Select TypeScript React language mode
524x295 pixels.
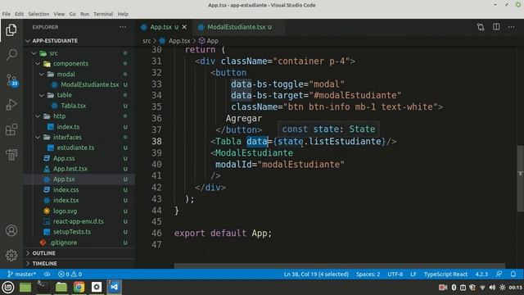click(445, 275)
